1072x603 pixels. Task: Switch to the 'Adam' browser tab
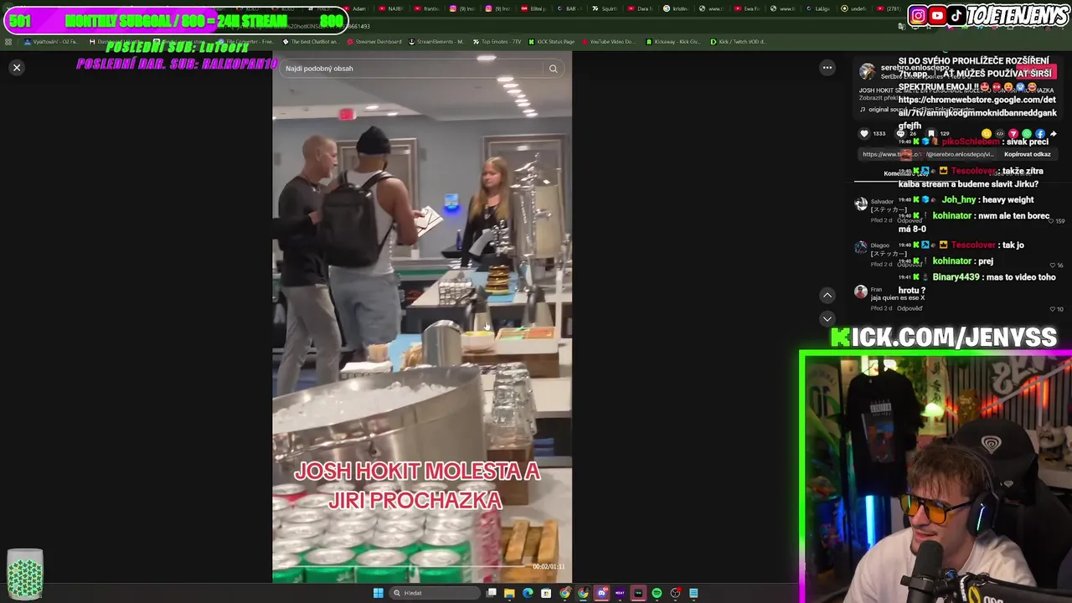coord(355,8)
